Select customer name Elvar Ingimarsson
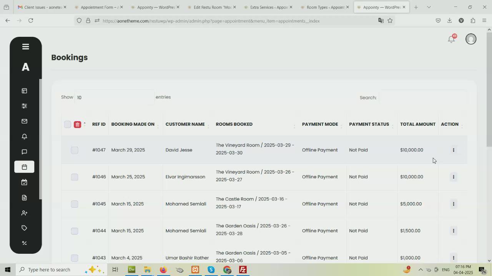The image size is (492, 276). click(185, 177)
